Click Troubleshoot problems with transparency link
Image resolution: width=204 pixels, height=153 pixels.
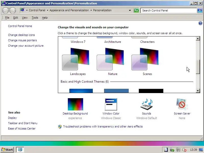coord(103,126)
